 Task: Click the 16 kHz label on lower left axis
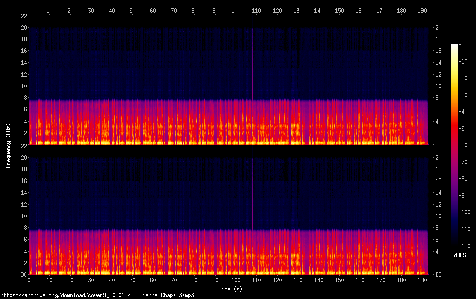tap(24, 181)
